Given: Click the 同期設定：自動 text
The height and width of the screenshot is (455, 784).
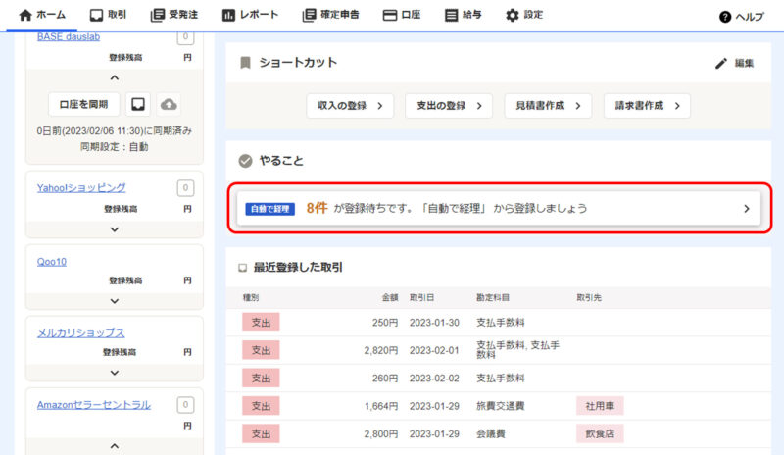Looking at the screenshot, I should point(115,147).
